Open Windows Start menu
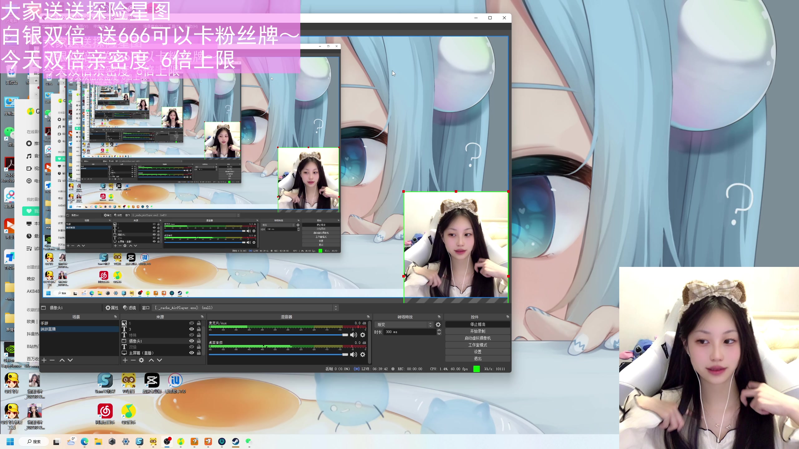Screen dimensions: 799x449 [10, 442]
